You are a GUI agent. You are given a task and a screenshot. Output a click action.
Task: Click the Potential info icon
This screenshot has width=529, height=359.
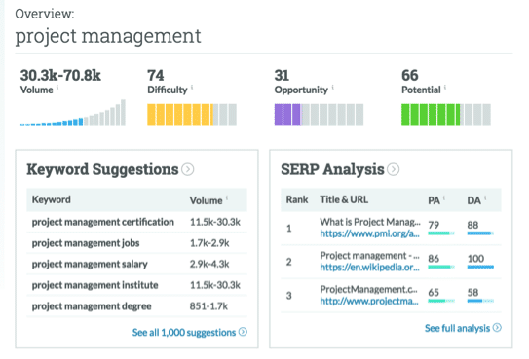click(x=445, y=88)
